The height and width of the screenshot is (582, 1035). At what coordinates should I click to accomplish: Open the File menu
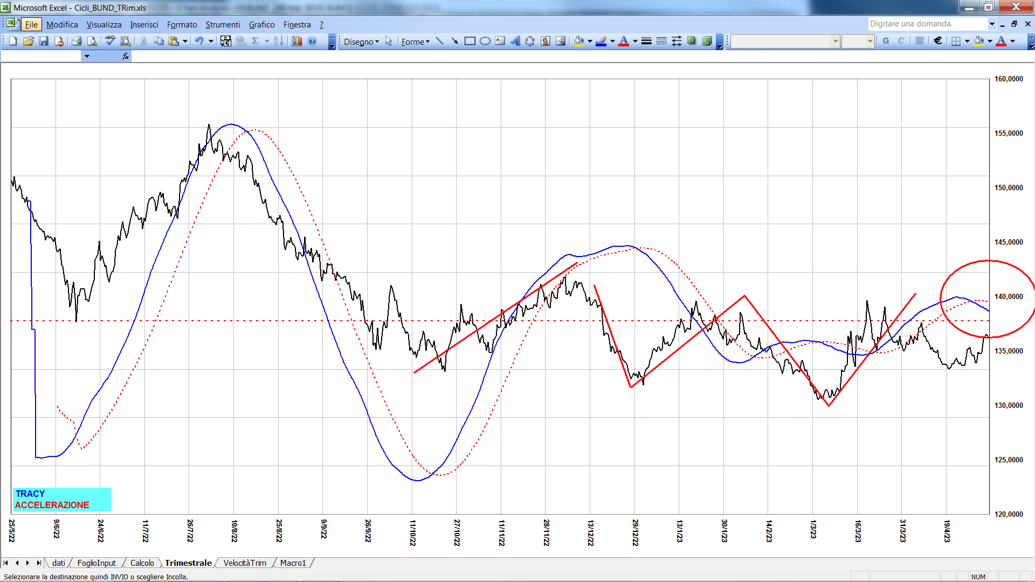coord(31,24)
